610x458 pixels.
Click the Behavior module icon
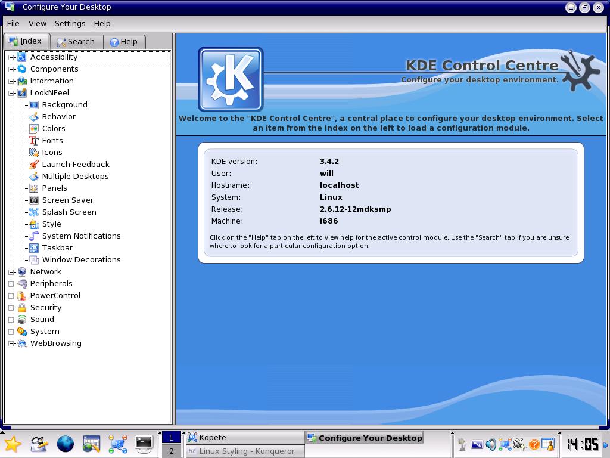coord(34,116)
